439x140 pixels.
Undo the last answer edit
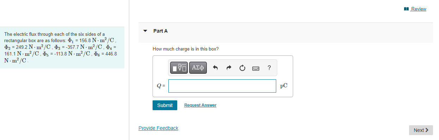pos(216,68)
